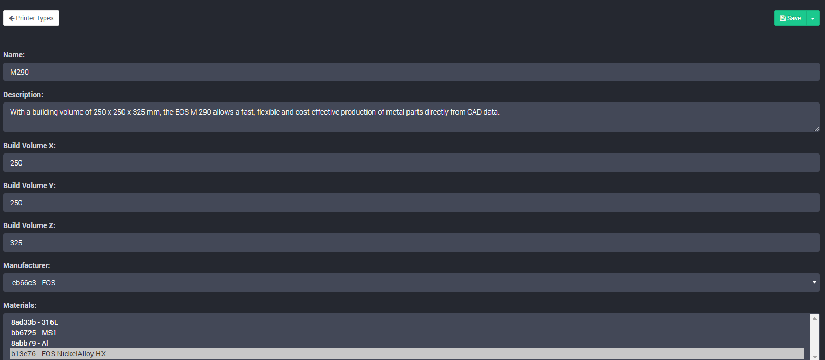Choose material bb6725 - MS1
The image size is (825, 360).
(34, 333)
